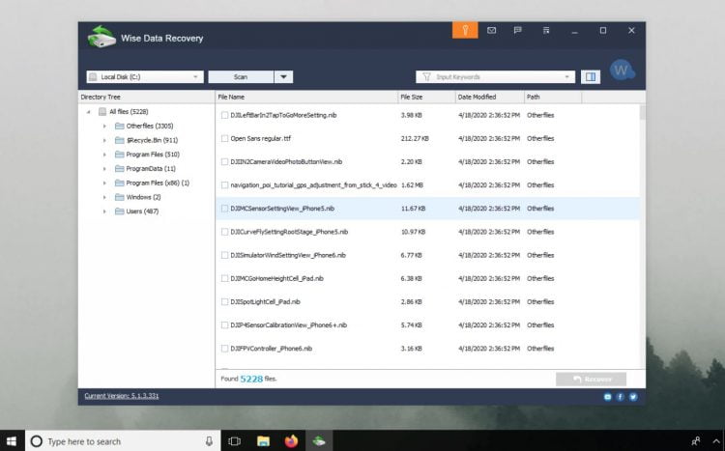Toggle the preview panel layout icon
This screenshot has height=451, width=725.
[591, 76]
